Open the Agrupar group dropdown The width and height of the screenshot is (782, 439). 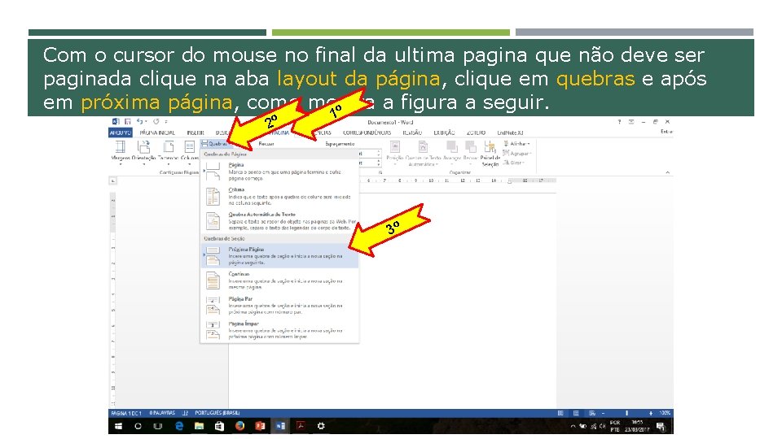pyautogui.click(x=516, y=154)
